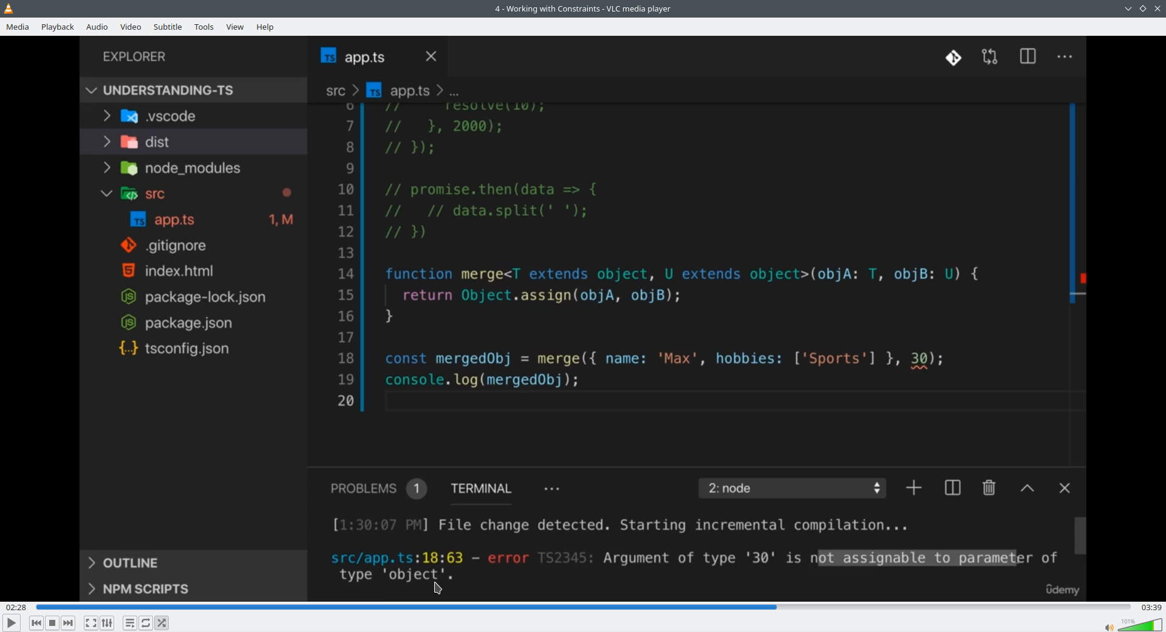Create a new terminal with plus icon
The width and height of the screenshot is (1166, 632).
tap(914, 488)
